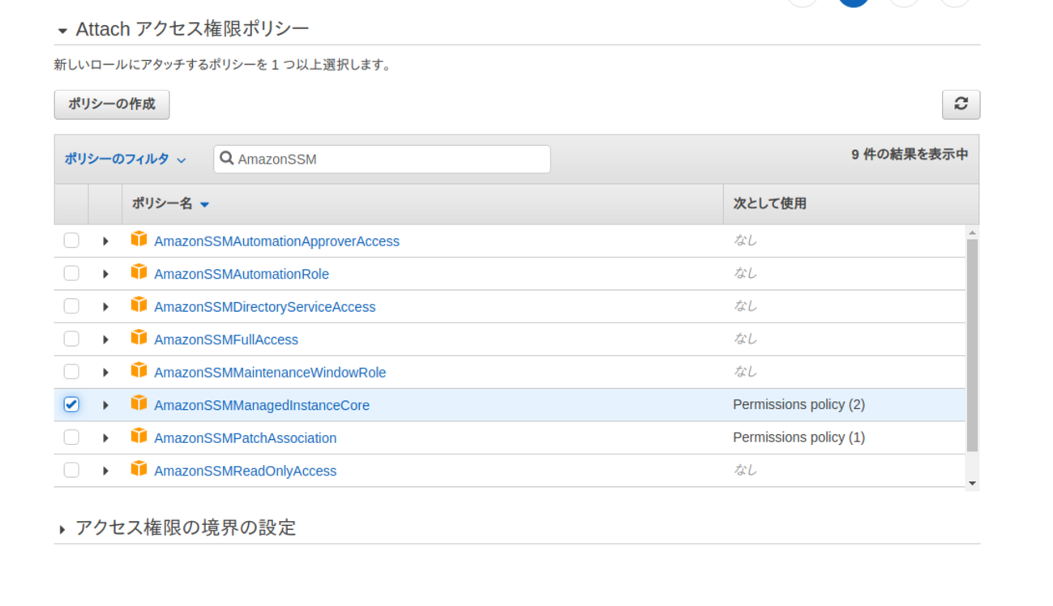The height and width of the screenshot is (606, 1053).
Task: Open the AmazonSSMPatchAssociation policy link
Action: 245,438
